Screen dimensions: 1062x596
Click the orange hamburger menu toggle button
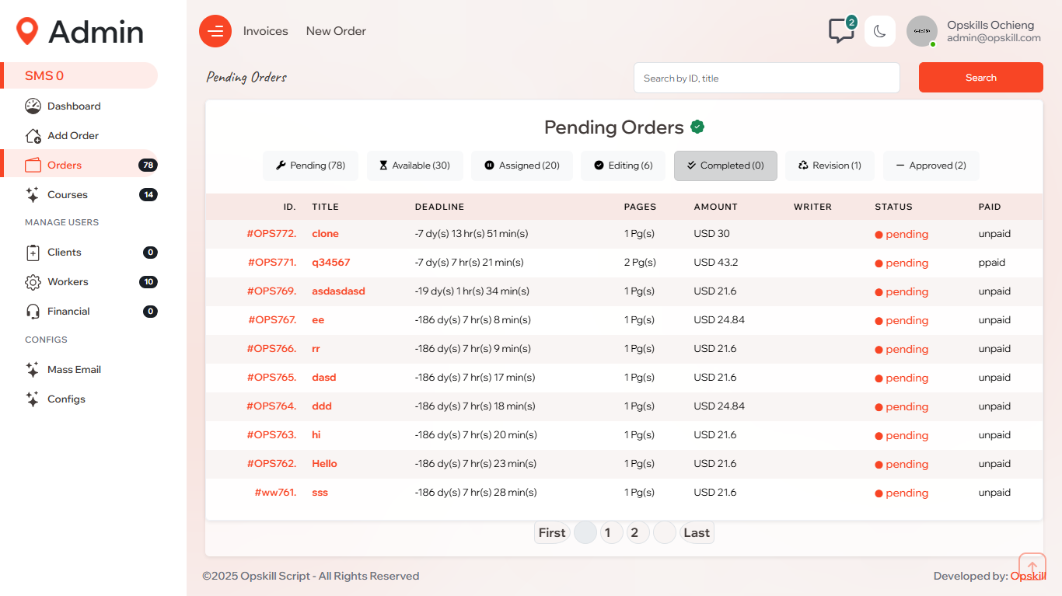click(x=215, y=31)
